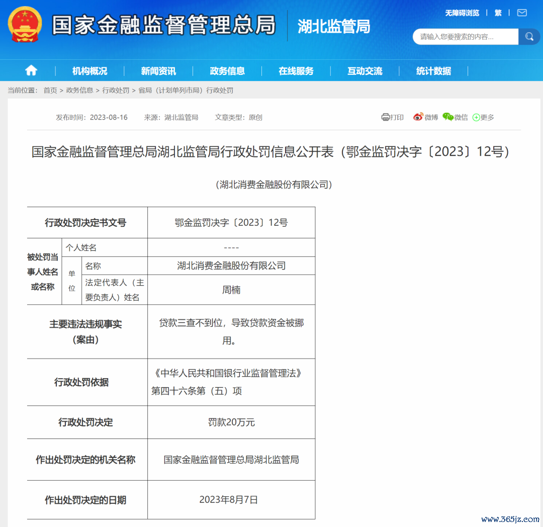Open the home icon in navigation bar
Image resolution: width=543 pixels, height=527 pixels.
point(31,70)
